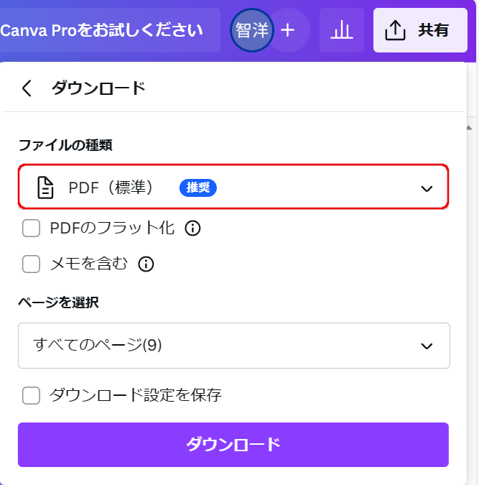Click the chevron in the page selection box
This screenshot has height=485, width=479.
click(427, 346)
